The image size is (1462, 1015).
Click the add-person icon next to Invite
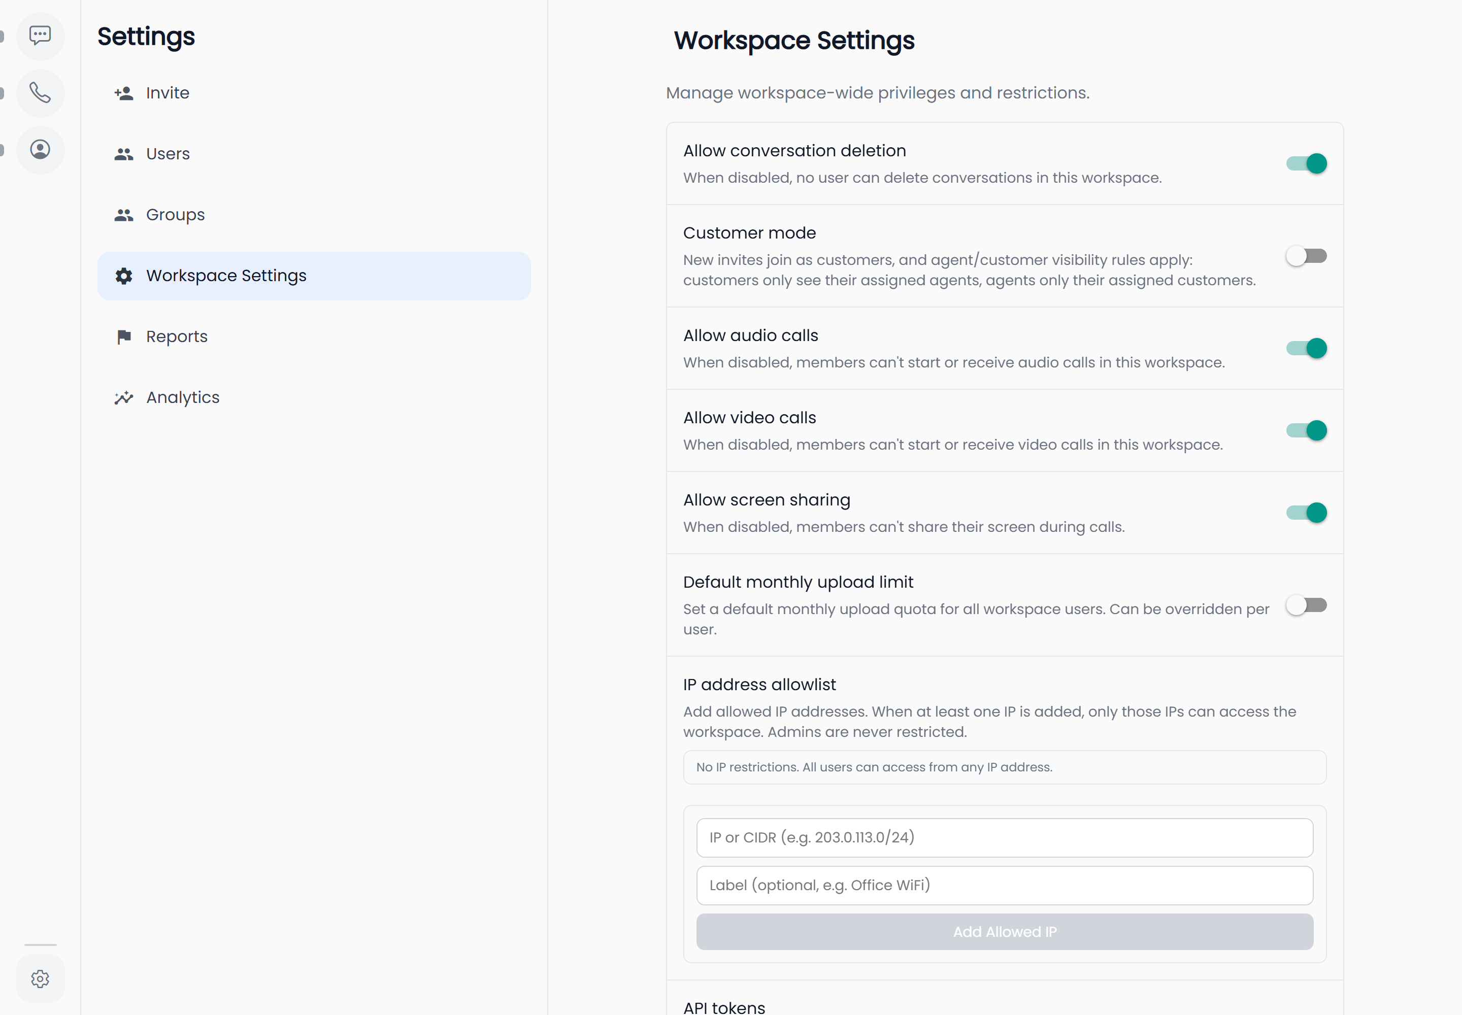124,93
